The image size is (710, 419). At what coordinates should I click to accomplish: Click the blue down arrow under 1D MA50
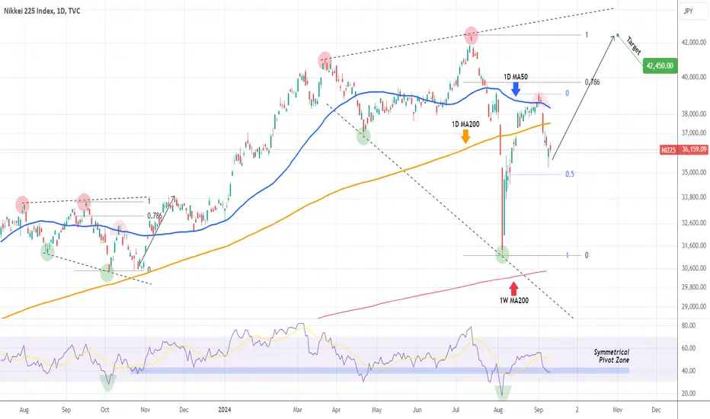pyautogui.click(x=516, y=89)
